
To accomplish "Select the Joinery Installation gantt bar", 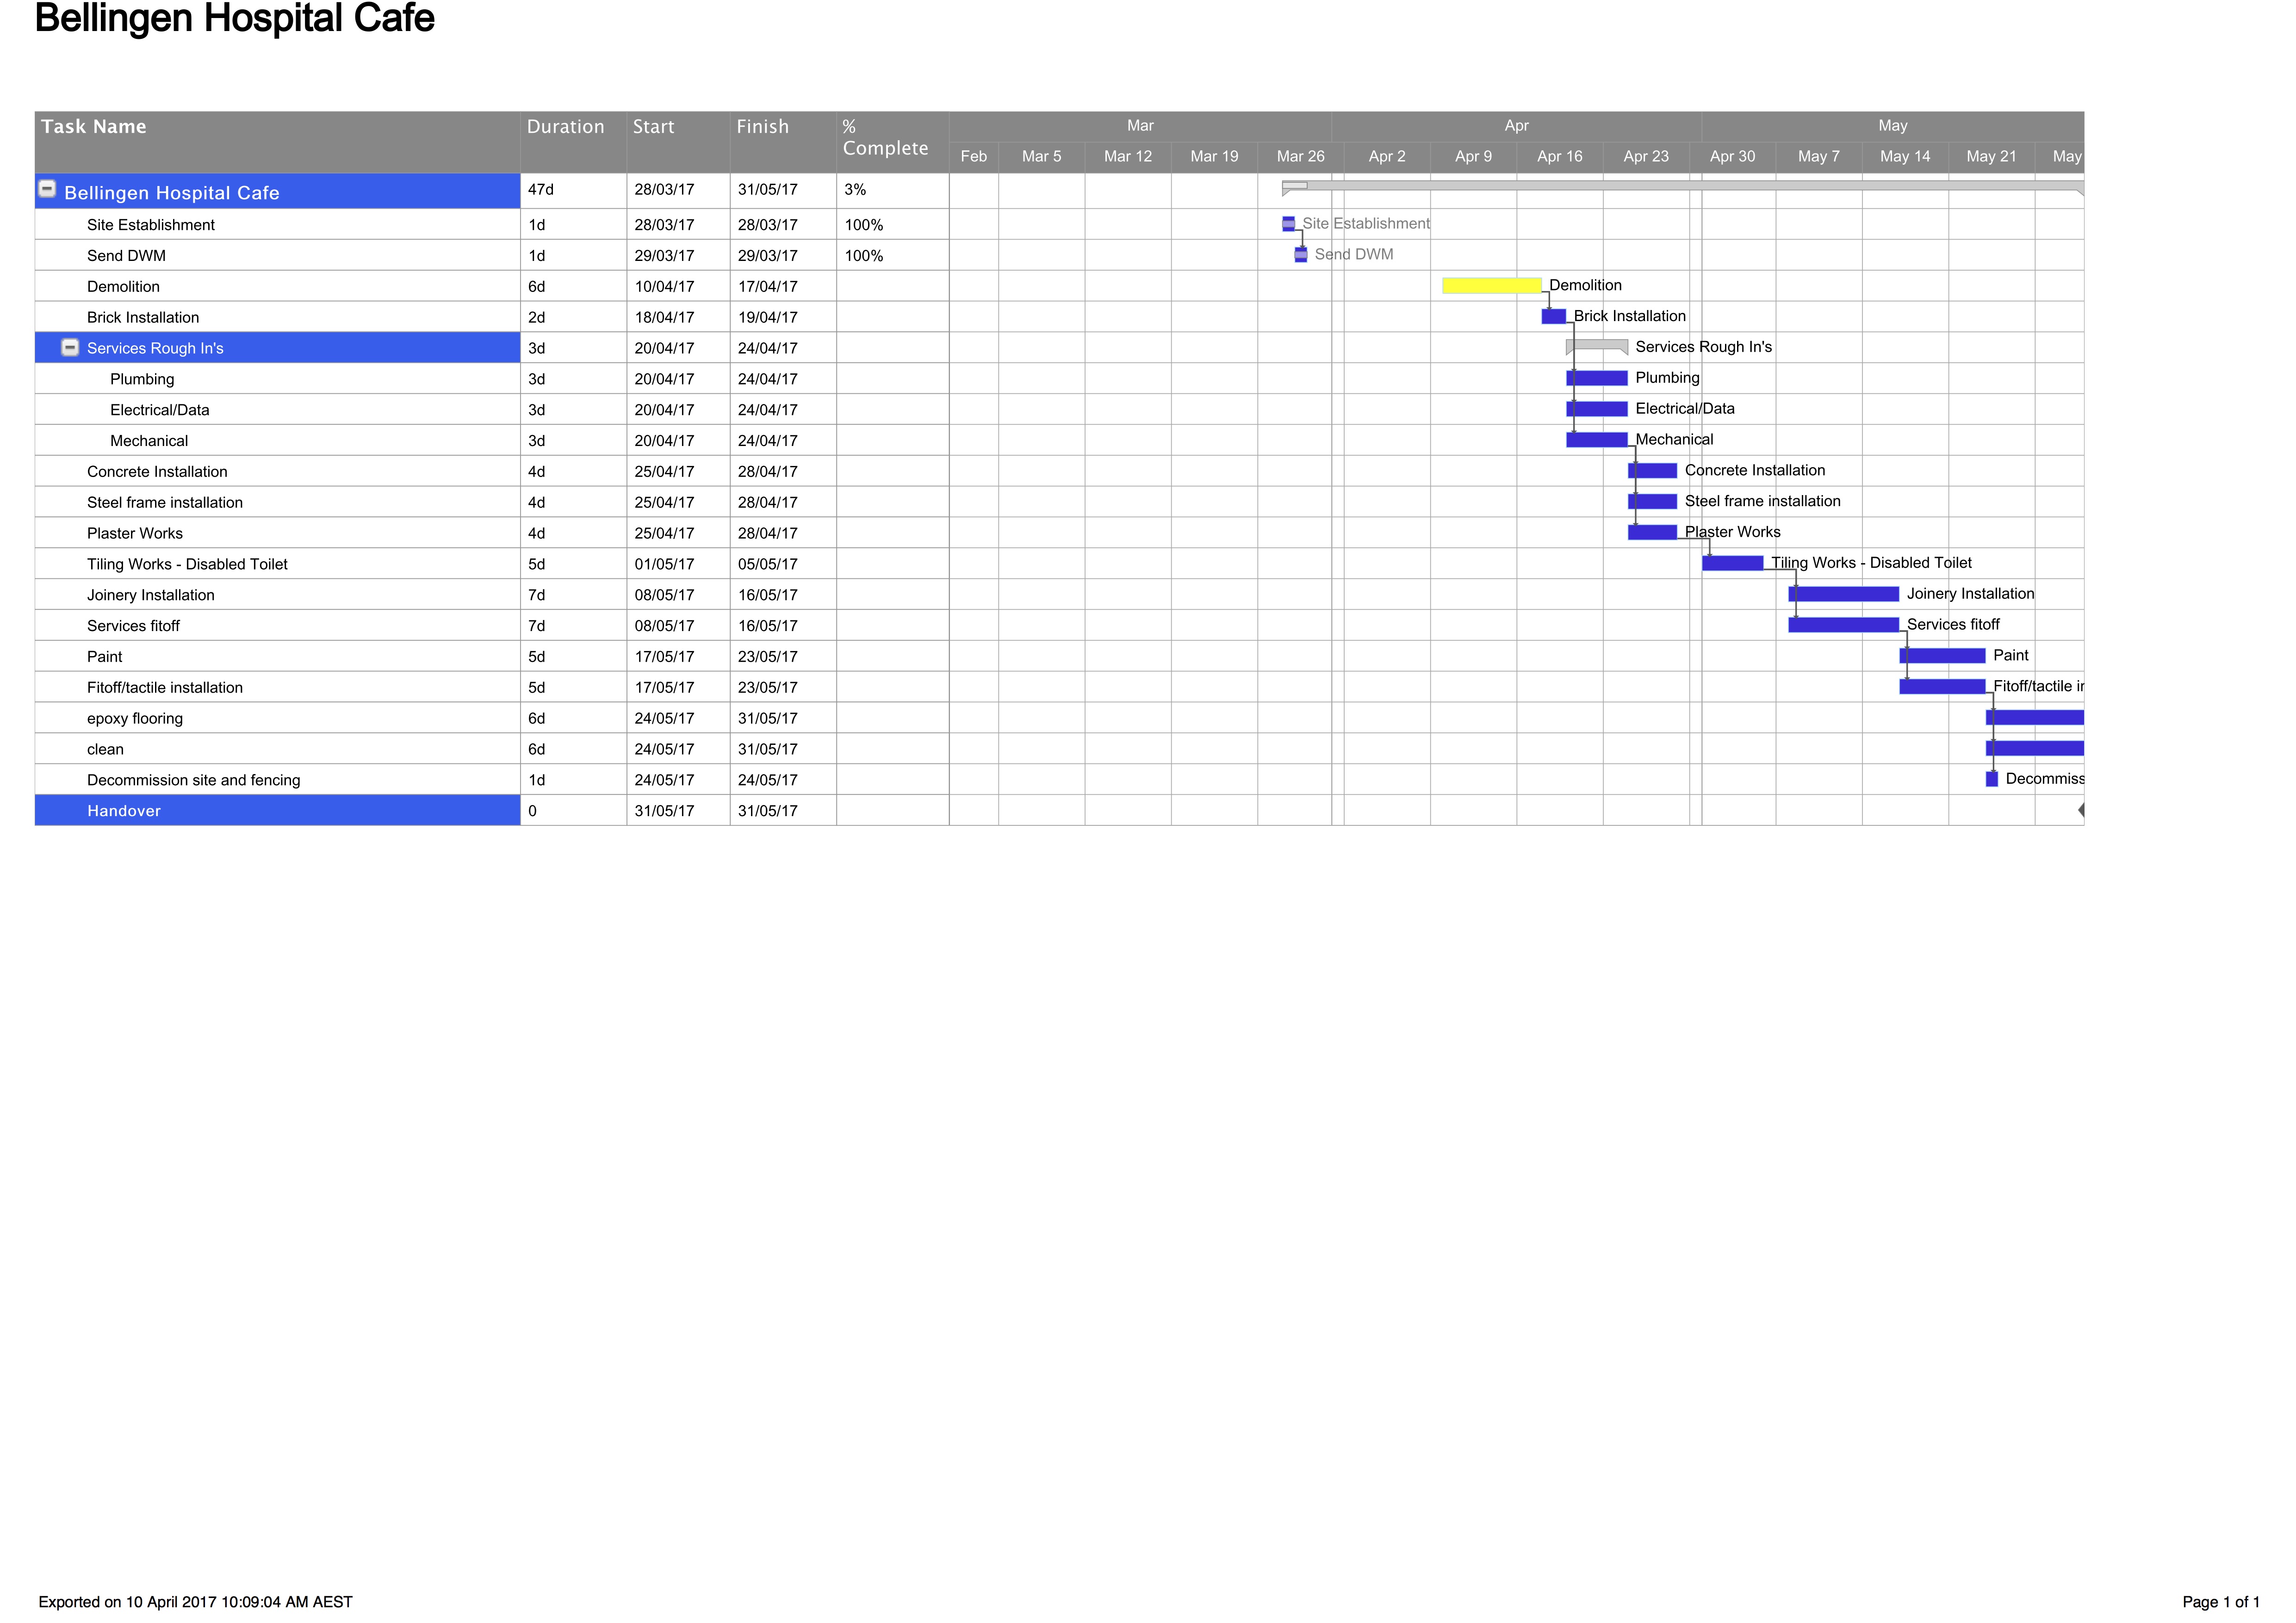I will (x=1844, y=595).
